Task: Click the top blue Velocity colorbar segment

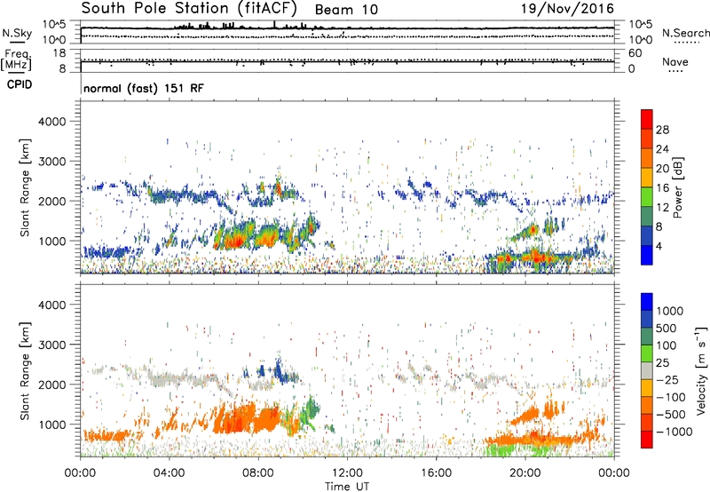Action: coord(647,302)
